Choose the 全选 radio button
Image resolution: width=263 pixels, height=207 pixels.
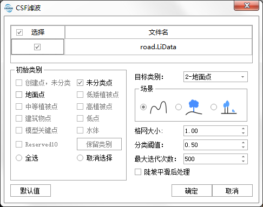pyautogui.click(x=19, y=158)
